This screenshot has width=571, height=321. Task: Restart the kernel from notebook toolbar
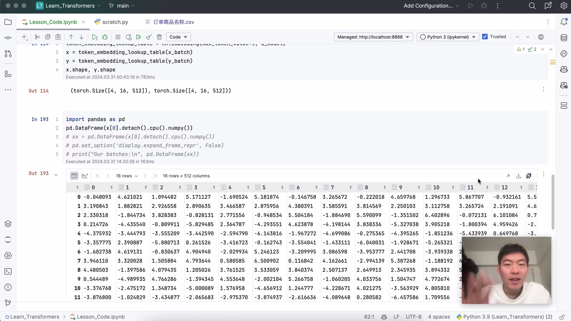128,37
